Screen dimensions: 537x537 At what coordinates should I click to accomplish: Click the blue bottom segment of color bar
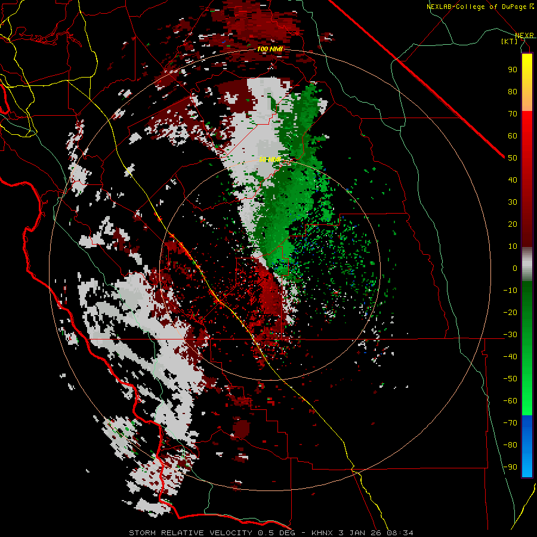pos(527,446)
